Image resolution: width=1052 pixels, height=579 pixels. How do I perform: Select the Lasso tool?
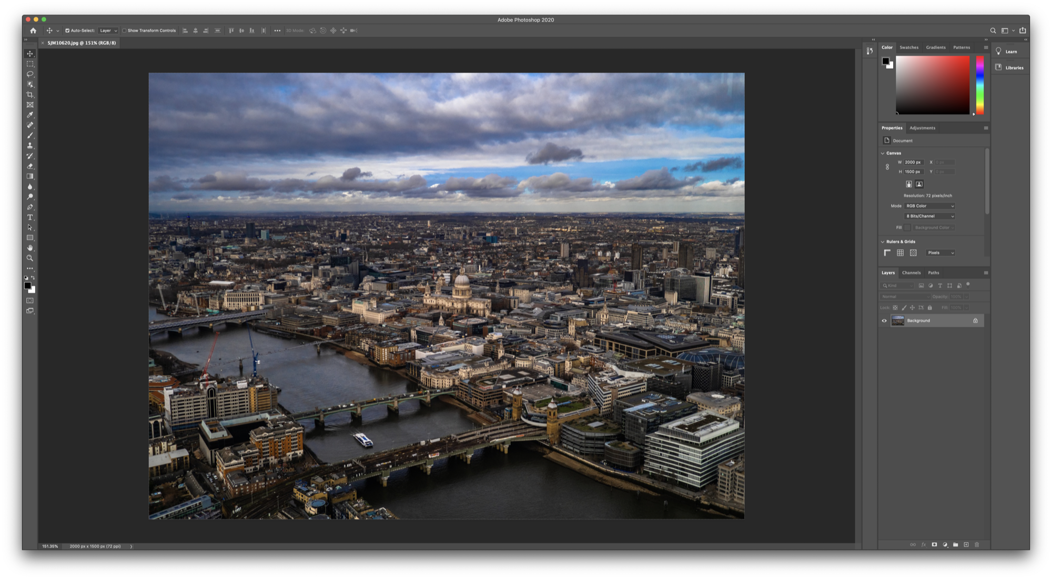coord(30,74)
